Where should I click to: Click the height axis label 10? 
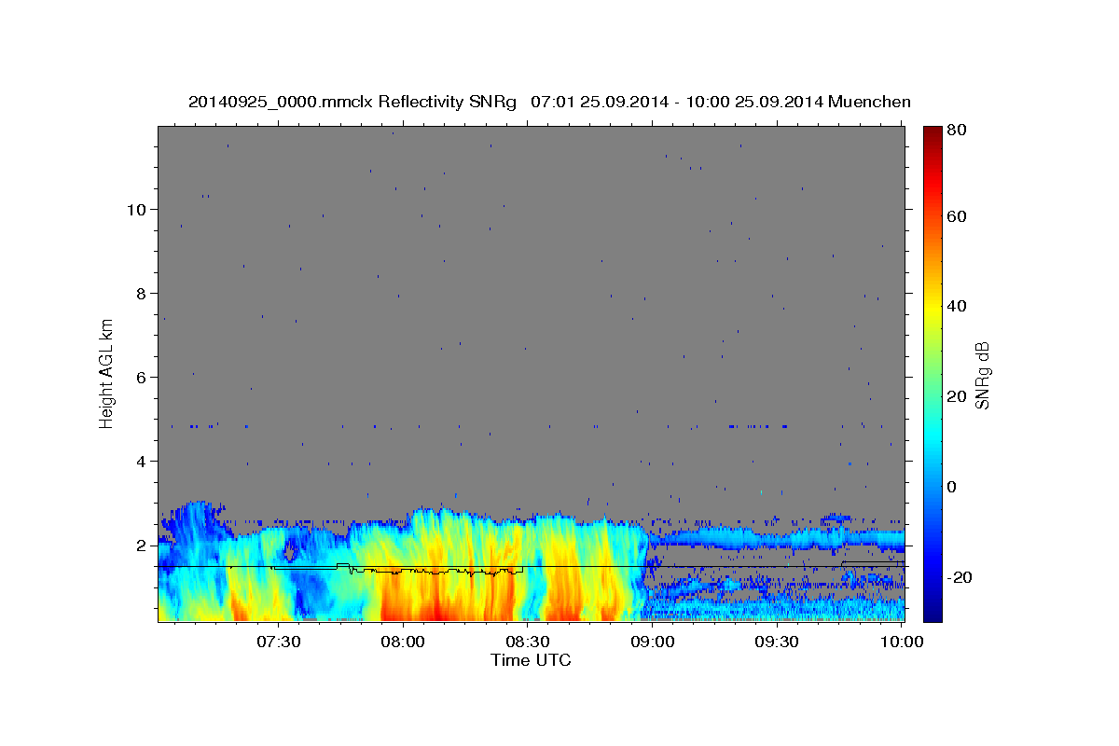137,210
